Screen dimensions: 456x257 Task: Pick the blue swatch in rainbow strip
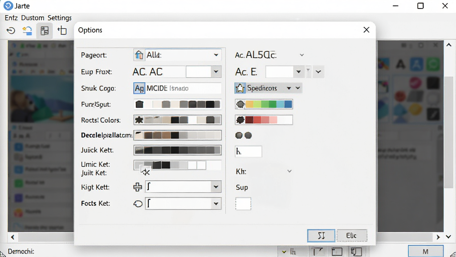(x=288, y=104)
